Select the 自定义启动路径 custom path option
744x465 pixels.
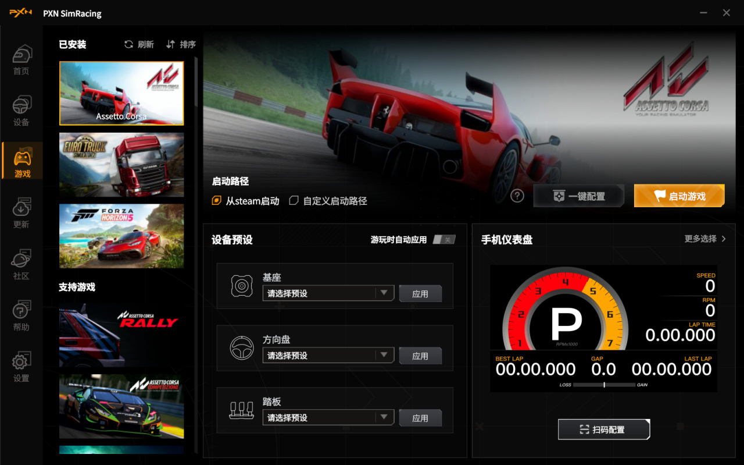coord(328,201)
